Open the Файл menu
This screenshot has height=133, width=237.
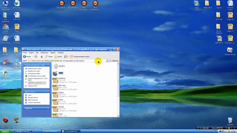pos(25,52)
